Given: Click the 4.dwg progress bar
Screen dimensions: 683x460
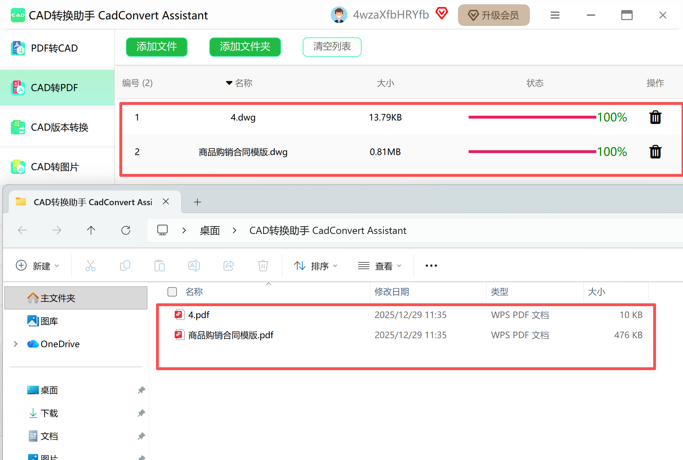Looking at the screenshot, I should (532, 117).
